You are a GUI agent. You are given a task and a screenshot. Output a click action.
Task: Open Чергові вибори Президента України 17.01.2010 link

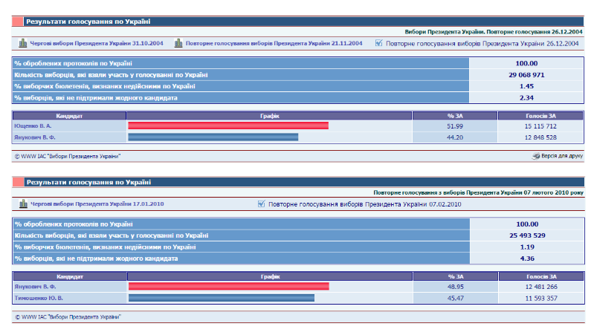(97, 204)
